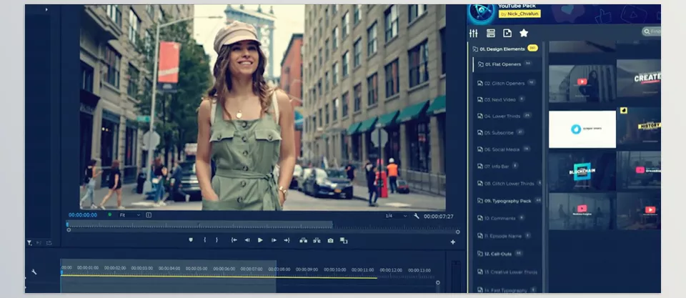
Task: Click the timeline ruler at 00:00:05:00
Action: coord(197,269)
